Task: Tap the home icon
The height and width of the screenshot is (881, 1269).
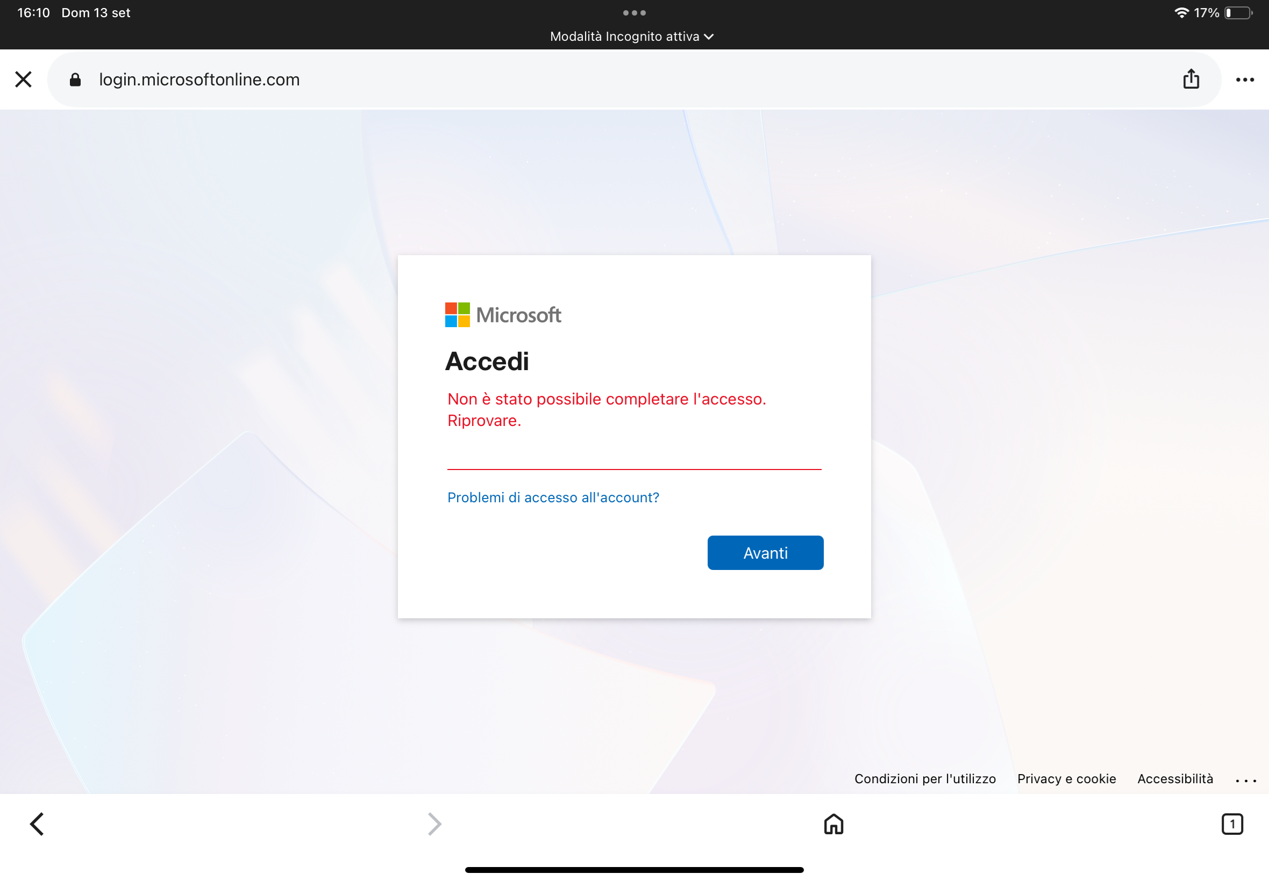Action: (x=833, y=824)
